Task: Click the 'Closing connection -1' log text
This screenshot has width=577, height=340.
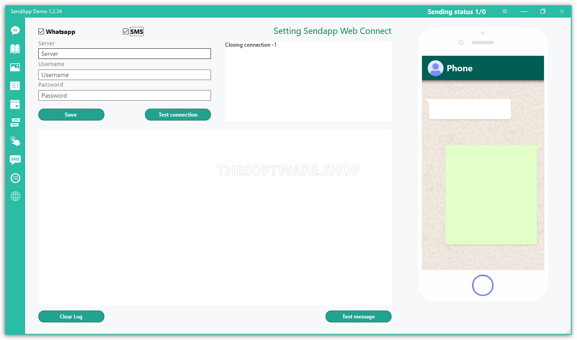Action: [x=251, y=45]
